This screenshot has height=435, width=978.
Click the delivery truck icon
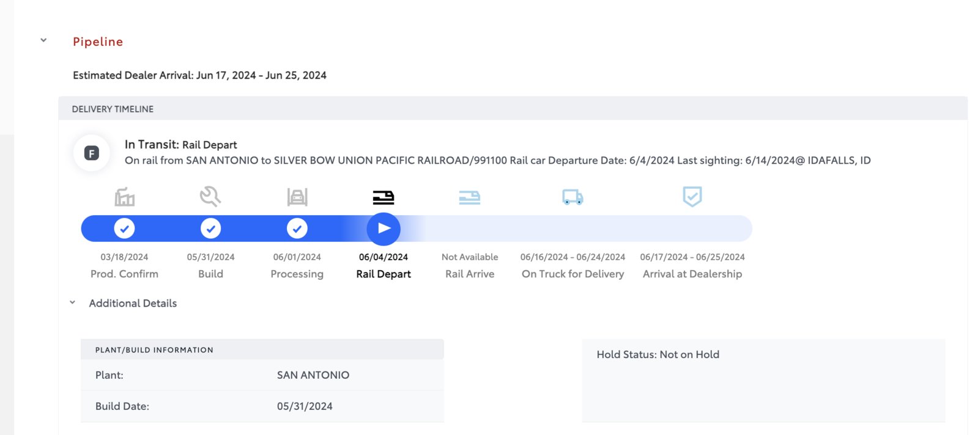572,197
